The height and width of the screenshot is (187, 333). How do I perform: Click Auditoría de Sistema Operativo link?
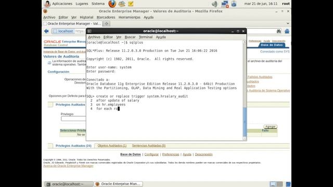(269, 90)
